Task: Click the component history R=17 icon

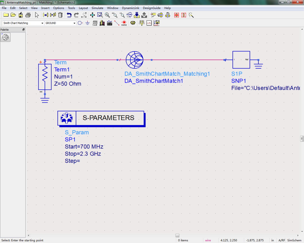Action: 109,23
